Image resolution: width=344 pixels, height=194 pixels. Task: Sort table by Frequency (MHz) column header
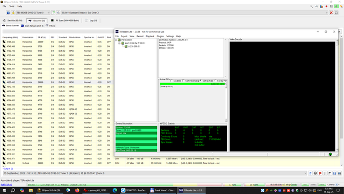(x=10, y=37)
